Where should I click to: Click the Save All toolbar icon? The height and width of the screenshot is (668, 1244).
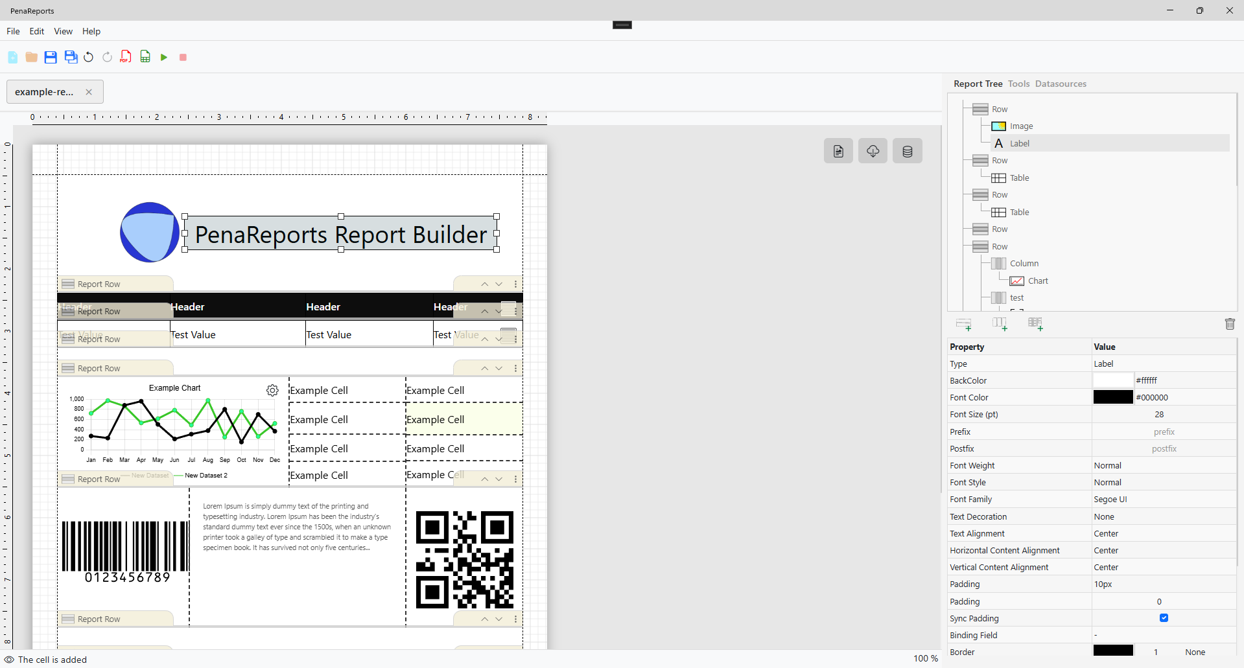tap(71, 57)
